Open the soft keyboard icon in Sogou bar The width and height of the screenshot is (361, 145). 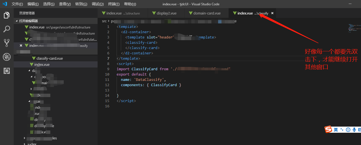[359, 130]
